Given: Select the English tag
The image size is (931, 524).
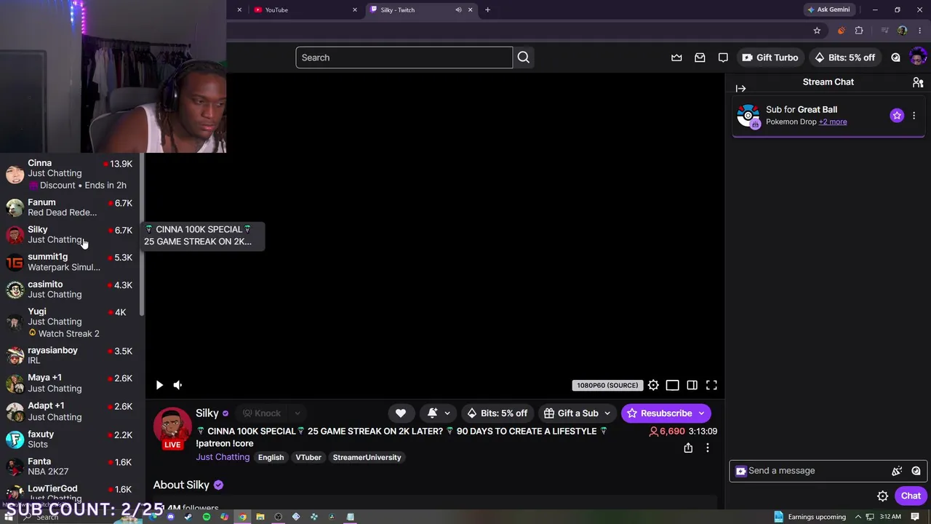Looking at the screenshot, I should tap(271, 458).
